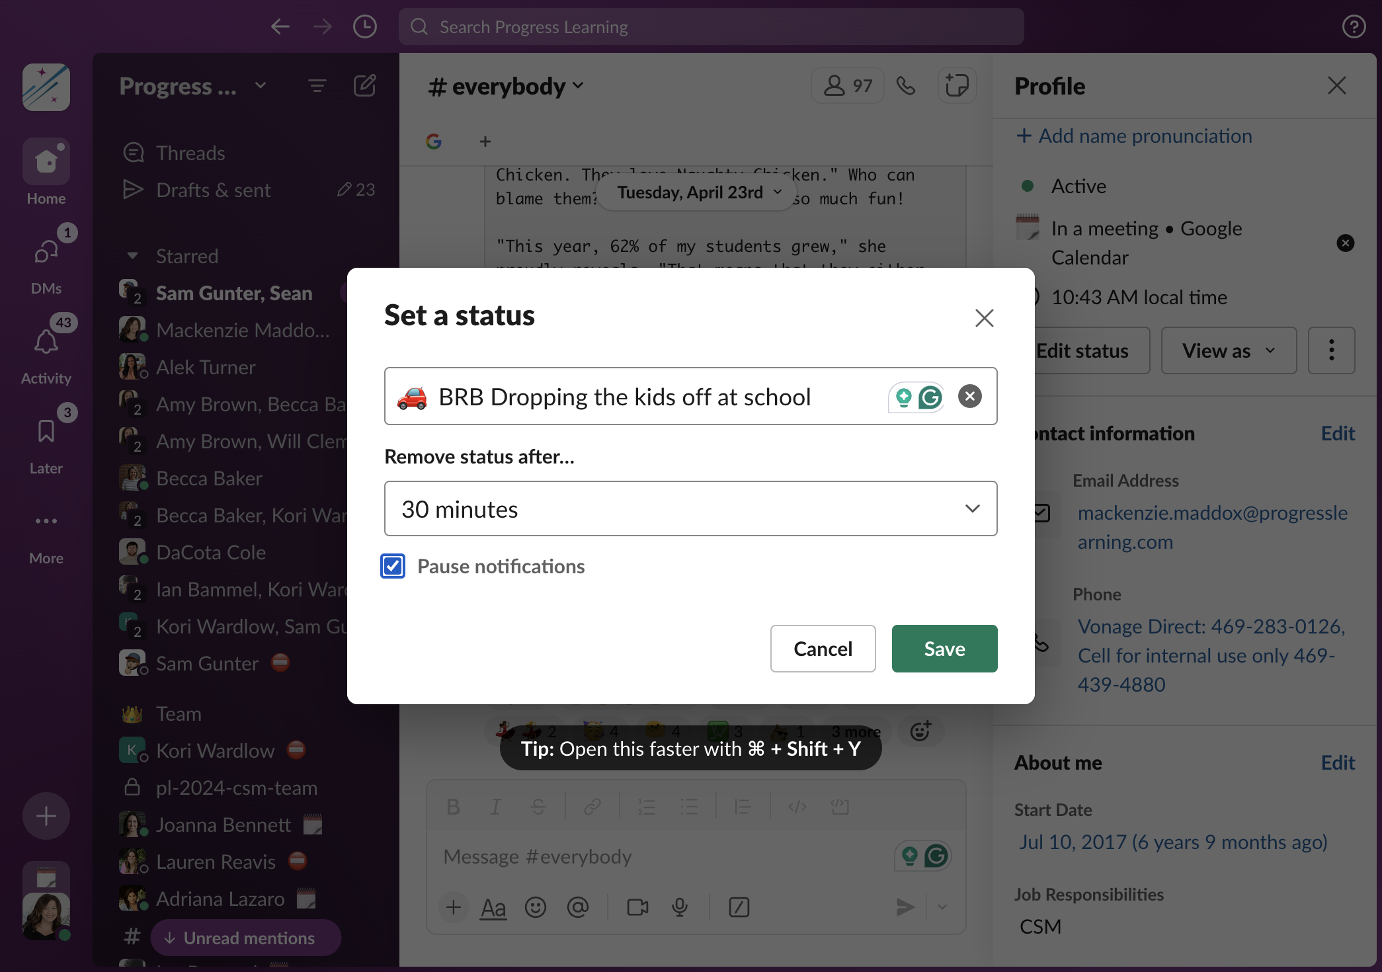This screenshot has height=972, width=1382.
Task: Open Sam Gunter, Sean conversation
Action: (233, 293)
